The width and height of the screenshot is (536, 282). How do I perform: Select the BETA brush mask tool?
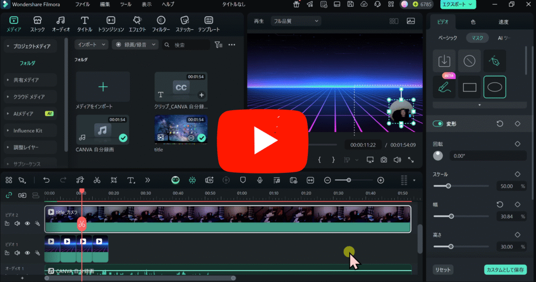click(444, 87)
